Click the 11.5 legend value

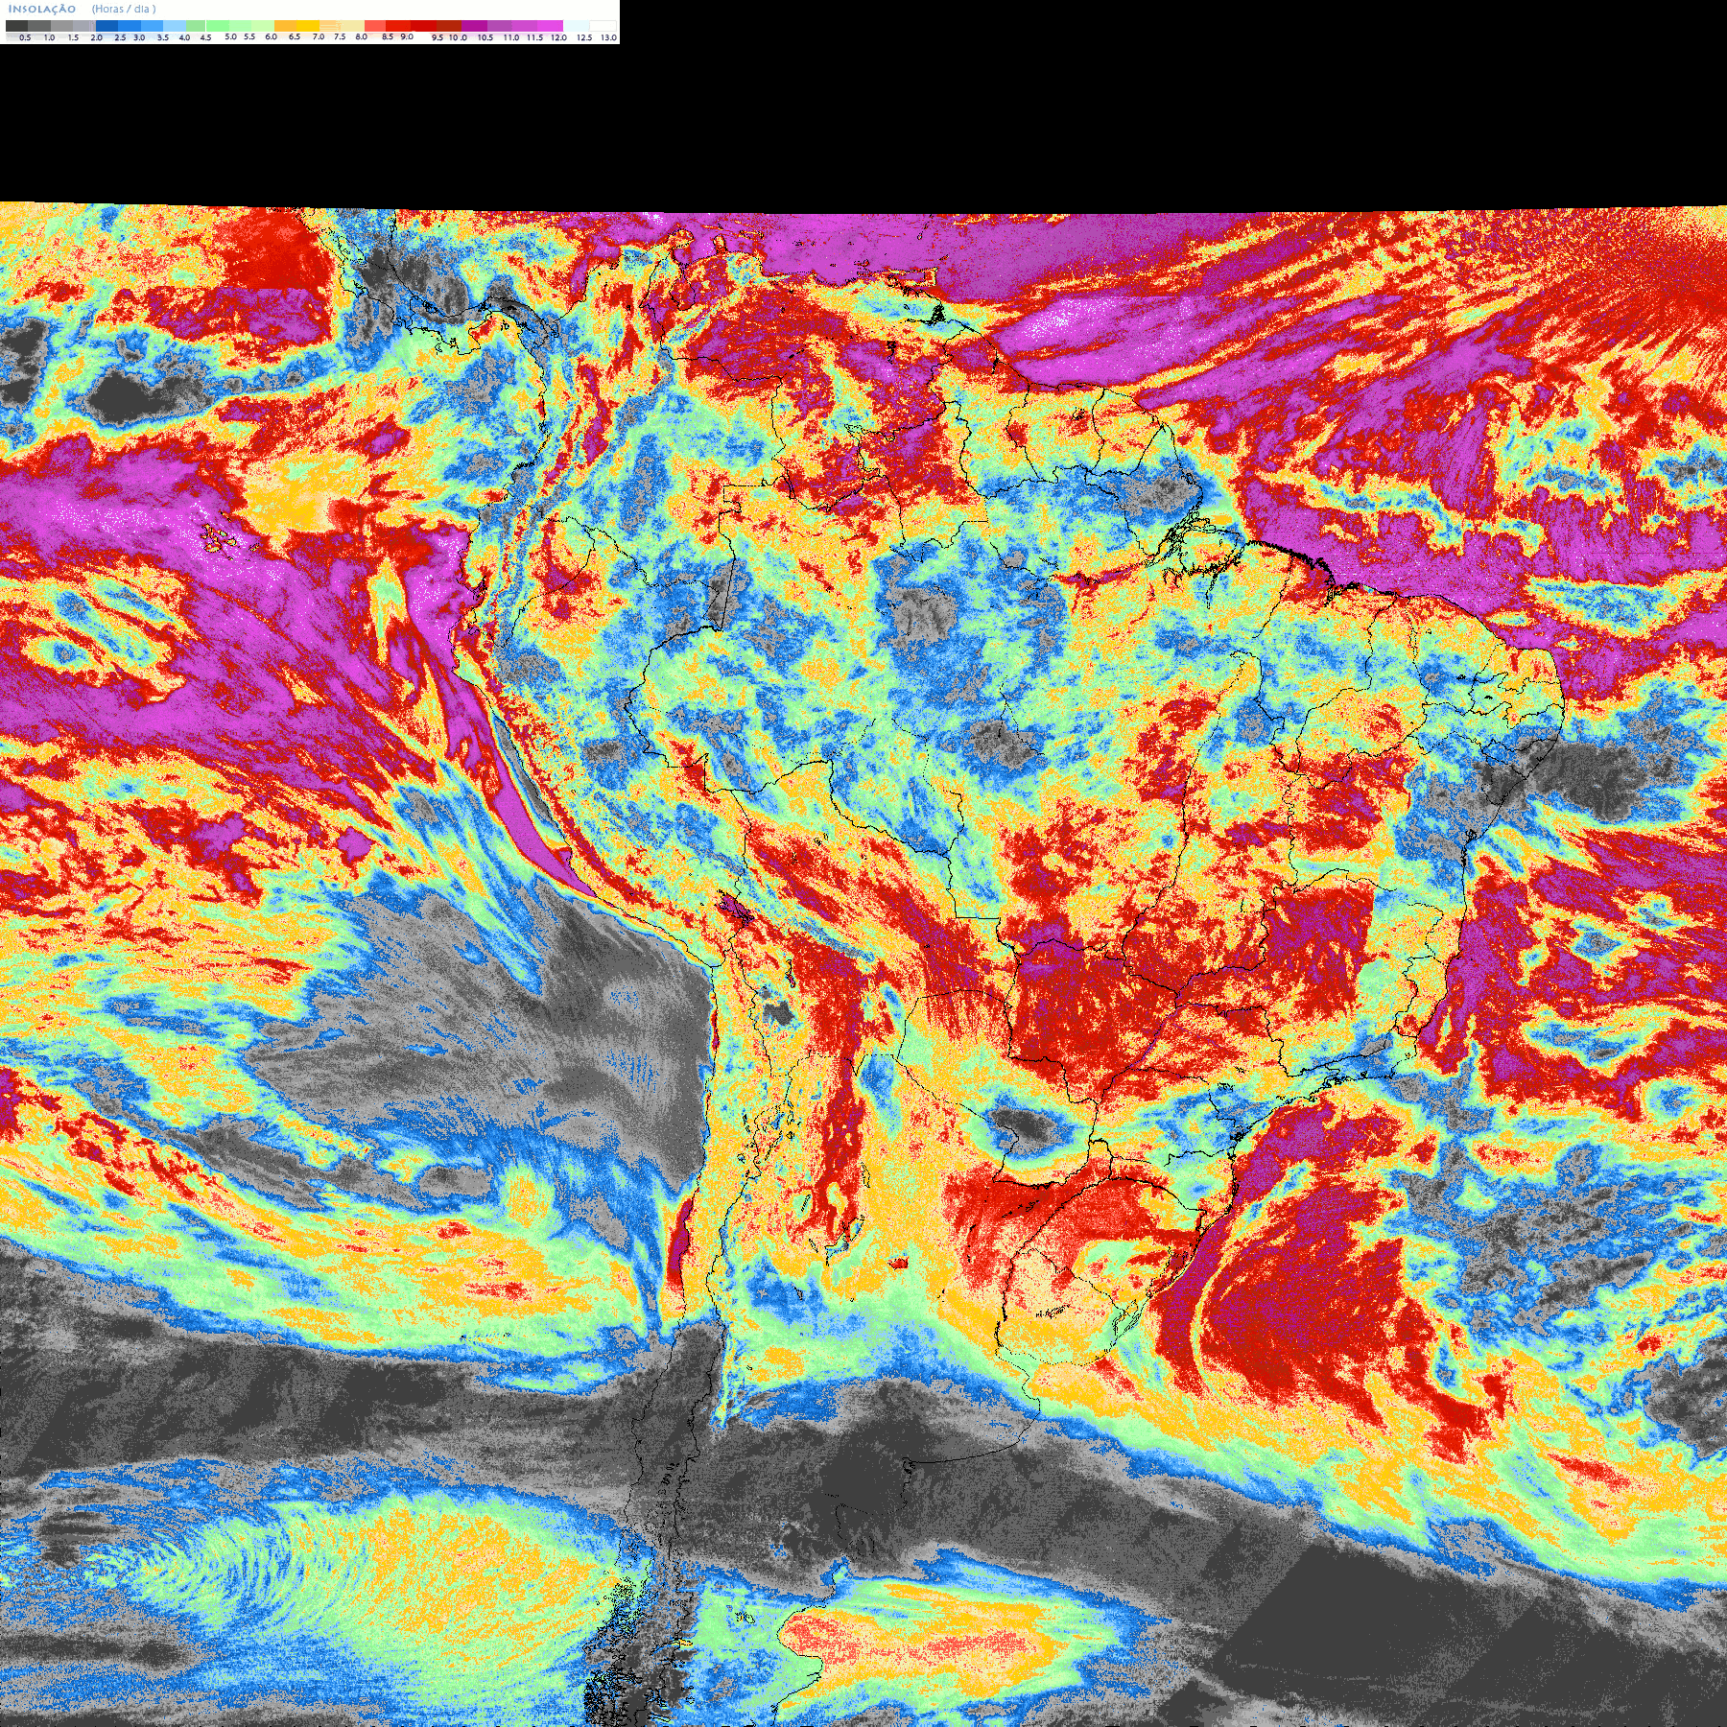(x=534, y=37)
